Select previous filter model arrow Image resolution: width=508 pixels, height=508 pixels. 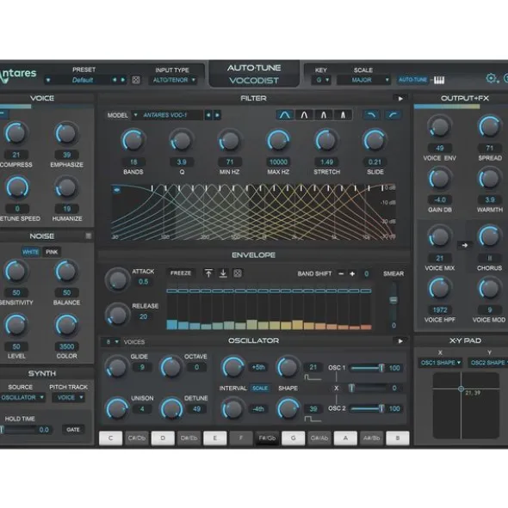click(x=208, y=115)
